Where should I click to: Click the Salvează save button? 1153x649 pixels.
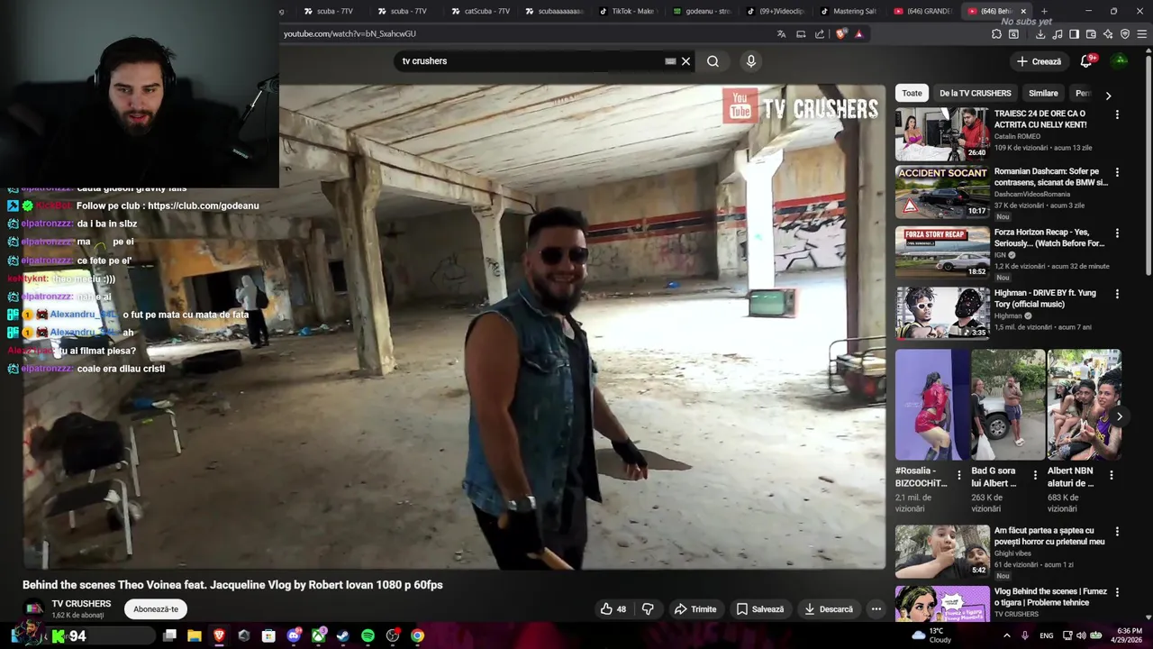click(760, 609)
